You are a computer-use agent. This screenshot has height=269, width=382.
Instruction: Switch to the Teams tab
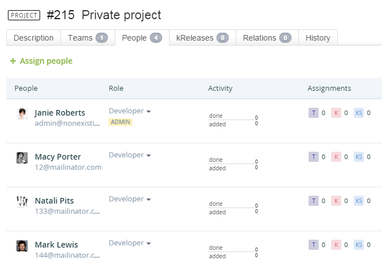(88, 38)
